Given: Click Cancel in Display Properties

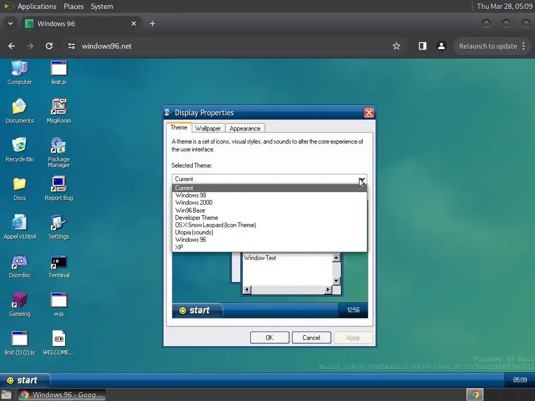Looking at the screenshot, I should [x=311, y=338].
